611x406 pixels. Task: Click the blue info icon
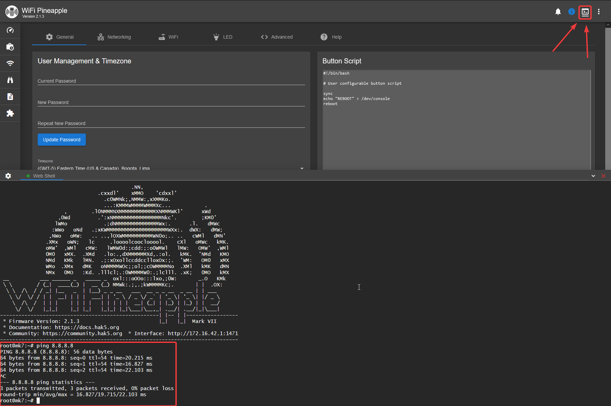(571, 12)
